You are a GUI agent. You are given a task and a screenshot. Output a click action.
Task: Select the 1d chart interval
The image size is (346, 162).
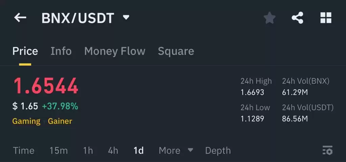139,151
